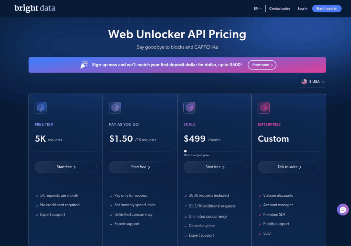Click the USA flag icon
This screenshot has height=246, width=351.
click(304, 81)
